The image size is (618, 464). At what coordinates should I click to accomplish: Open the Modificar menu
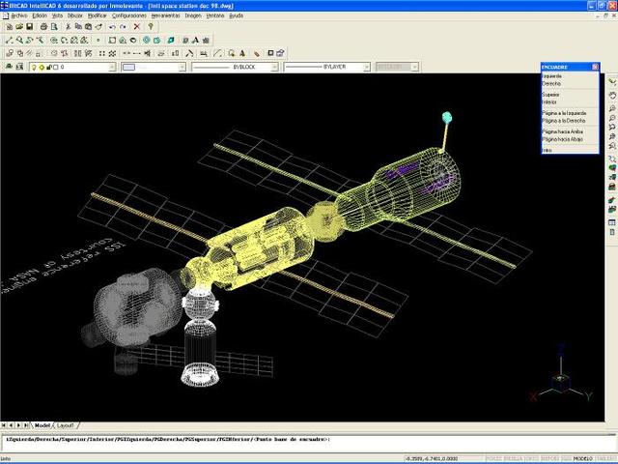point(97,15)
